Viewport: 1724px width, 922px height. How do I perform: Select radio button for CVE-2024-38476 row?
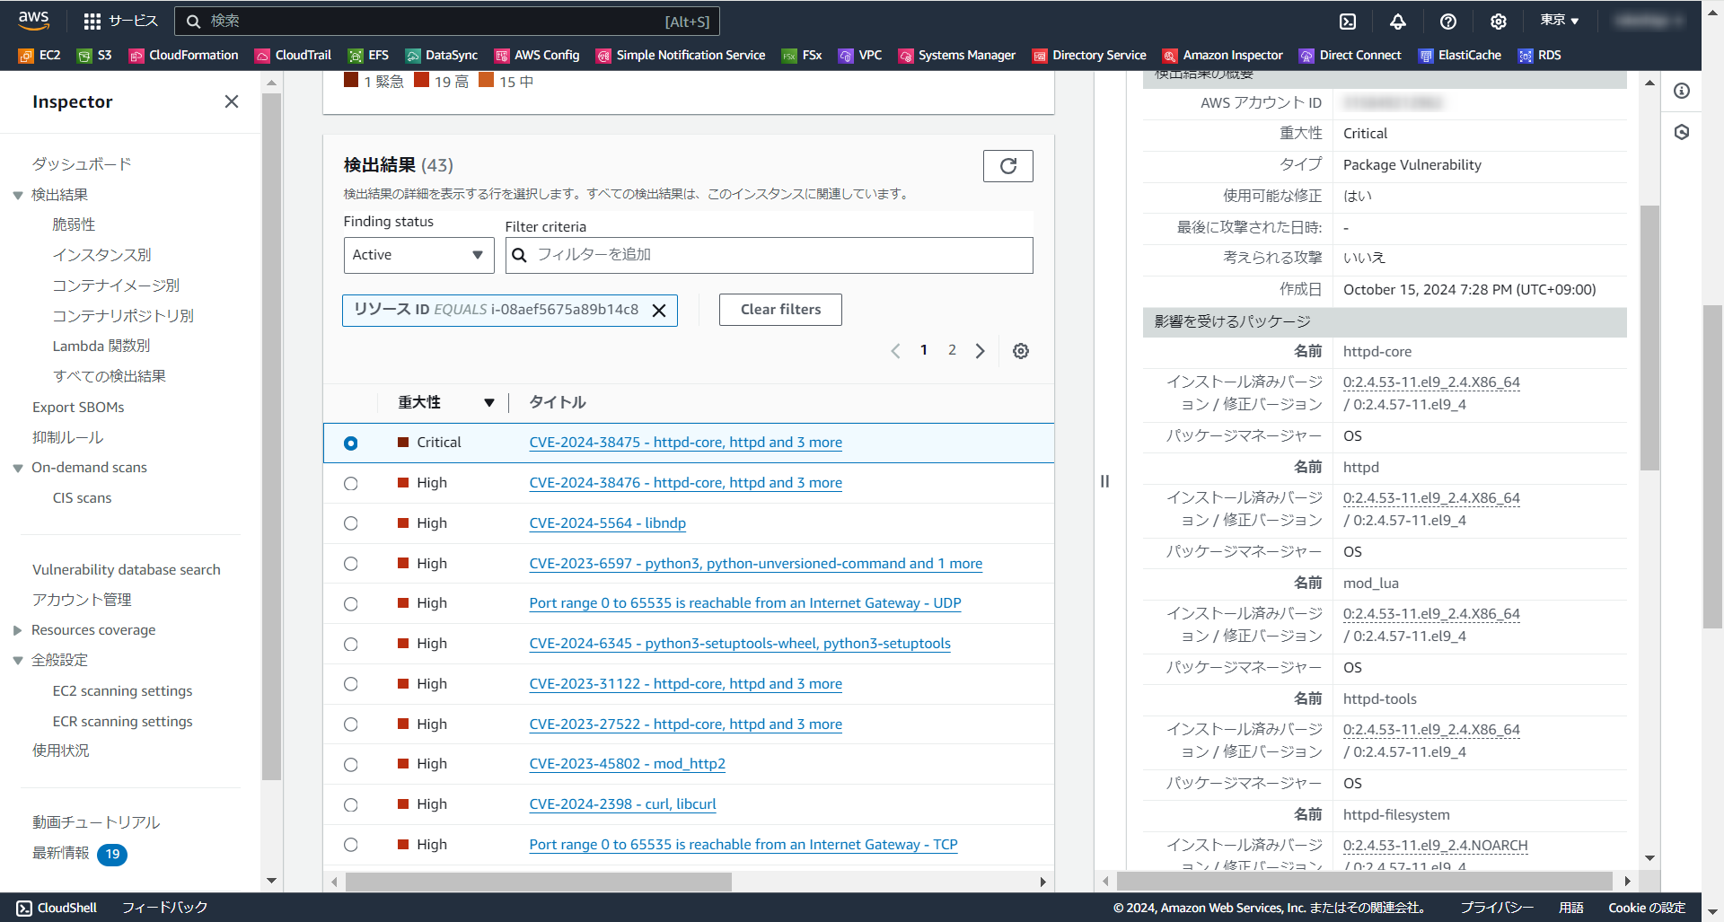click(x=351, y=484)
